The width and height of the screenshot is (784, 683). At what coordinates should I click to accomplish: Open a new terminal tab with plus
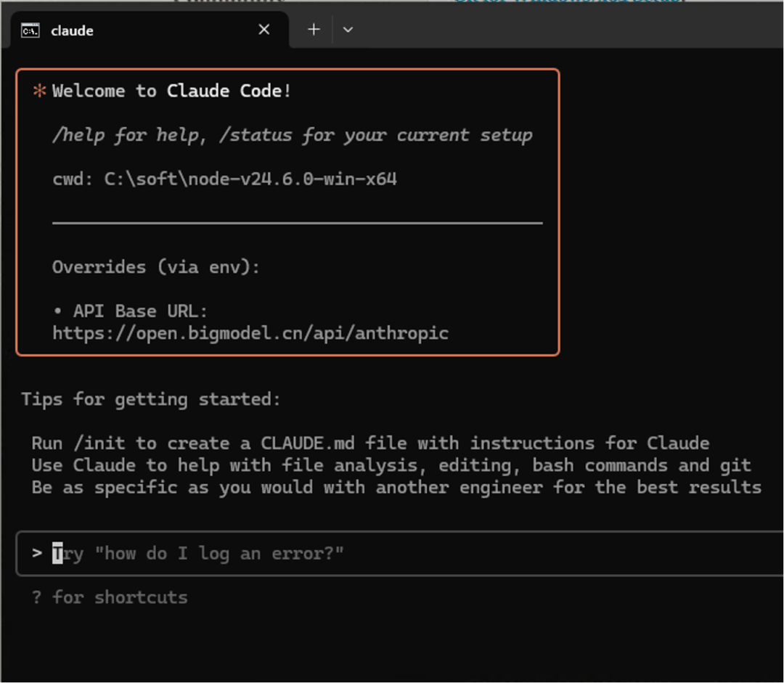click(x=314, y=30)
